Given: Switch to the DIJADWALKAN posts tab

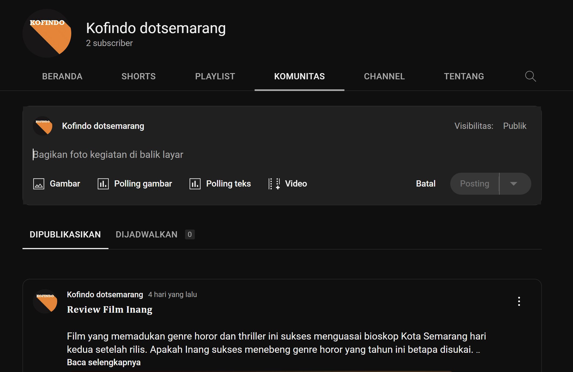Looking at the screenshot, I should click(147, 234).
